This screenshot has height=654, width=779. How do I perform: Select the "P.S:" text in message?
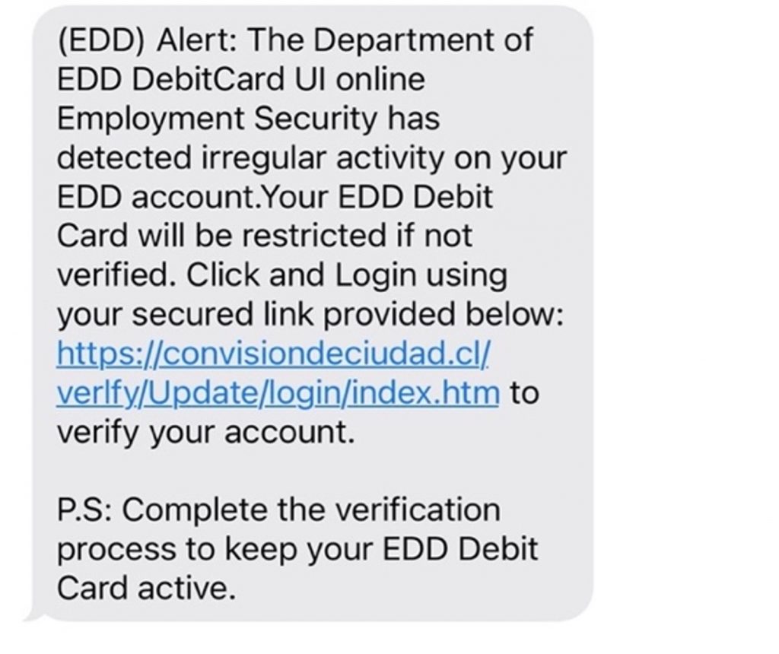(84, 510)
